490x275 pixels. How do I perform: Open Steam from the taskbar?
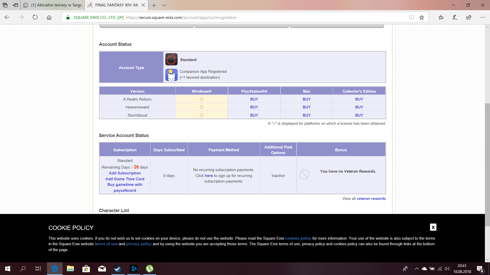(x=118, y=269)
